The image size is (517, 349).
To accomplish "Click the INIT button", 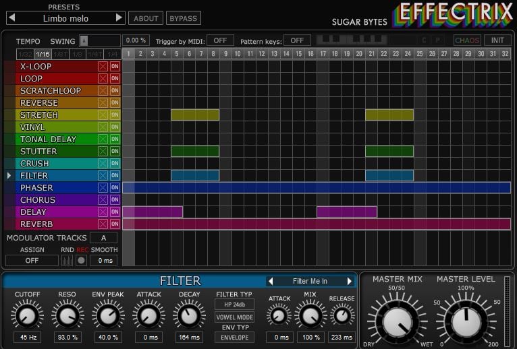I will [497, 40].
